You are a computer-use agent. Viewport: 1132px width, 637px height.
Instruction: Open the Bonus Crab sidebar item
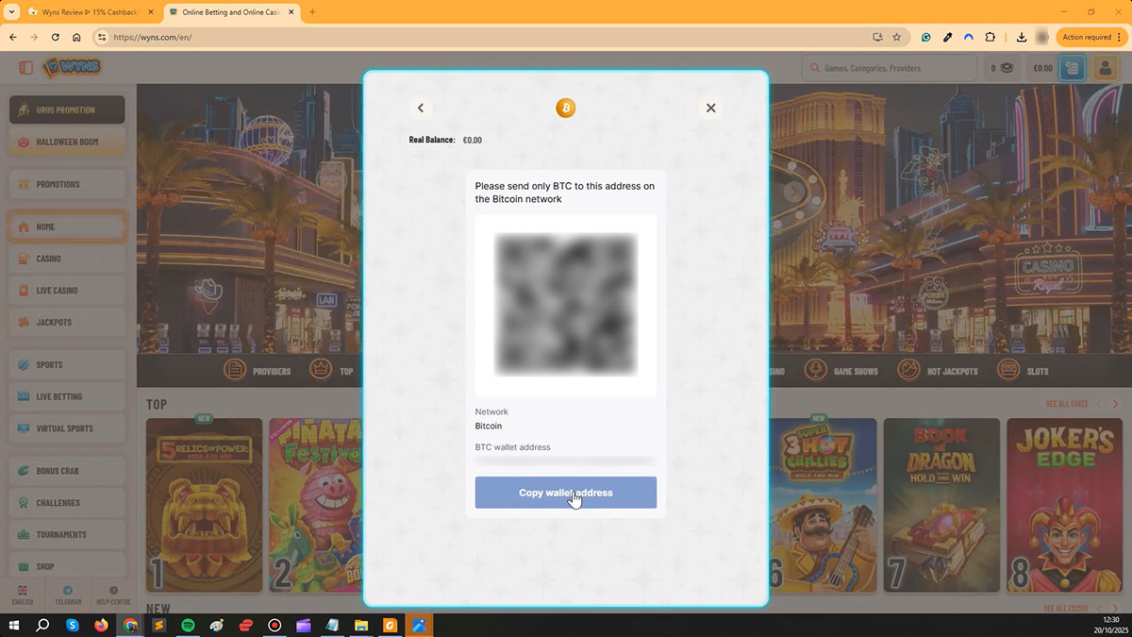(67, 471)
